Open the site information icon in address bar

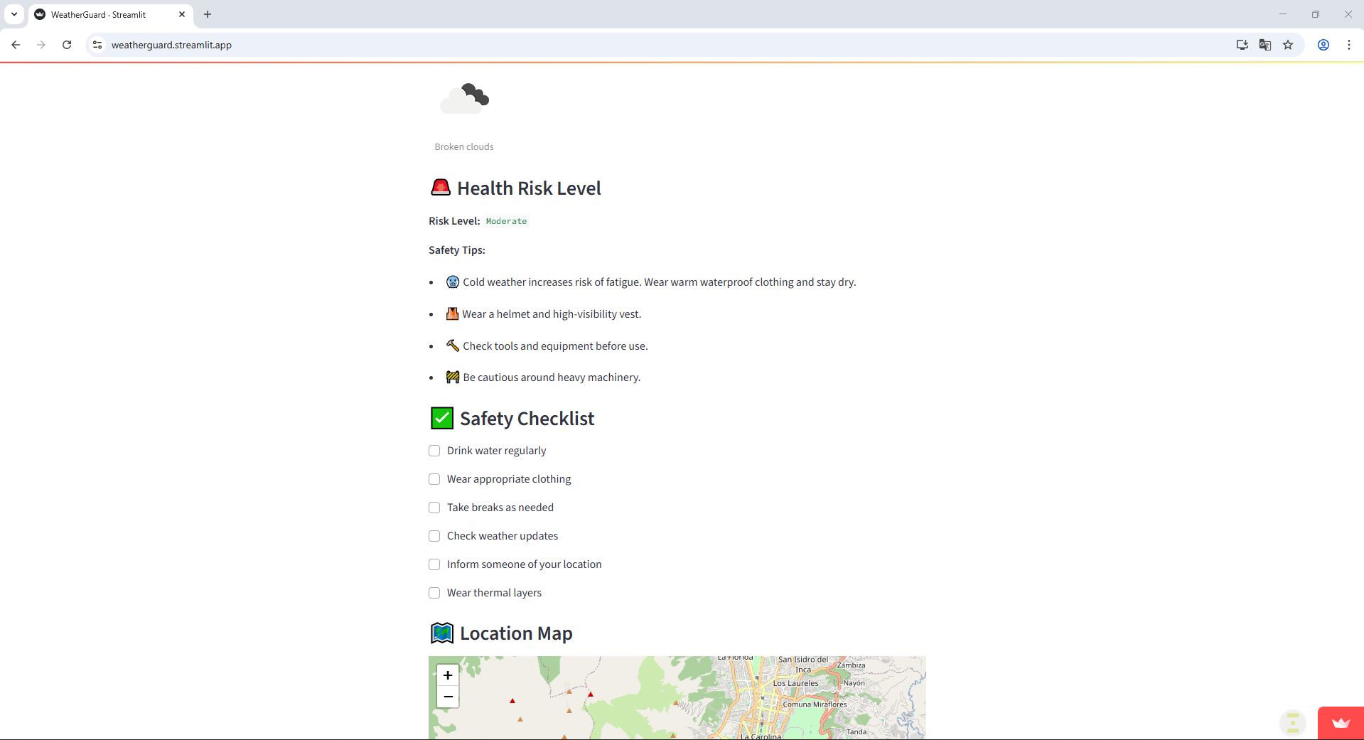(x=97, y=45)
